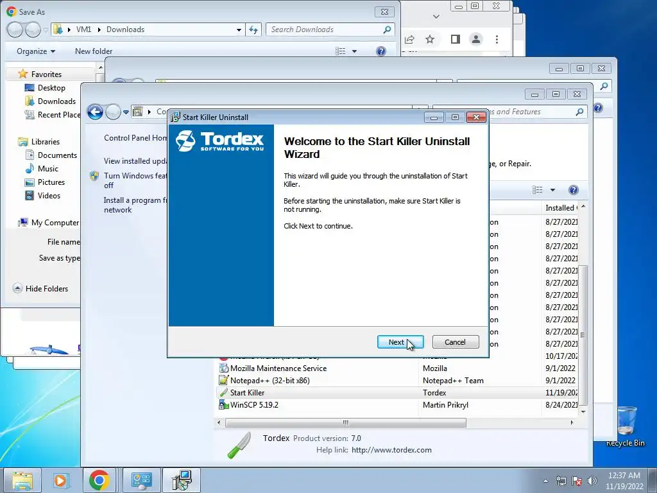
Task: Click the Start Killer Uninstall title bar icon
Action: click(175, 117)
